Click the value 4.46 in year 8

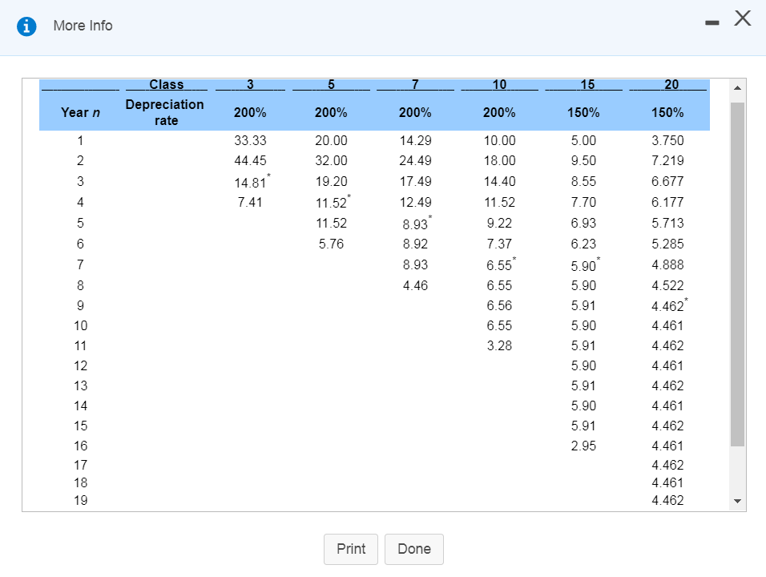415,286
